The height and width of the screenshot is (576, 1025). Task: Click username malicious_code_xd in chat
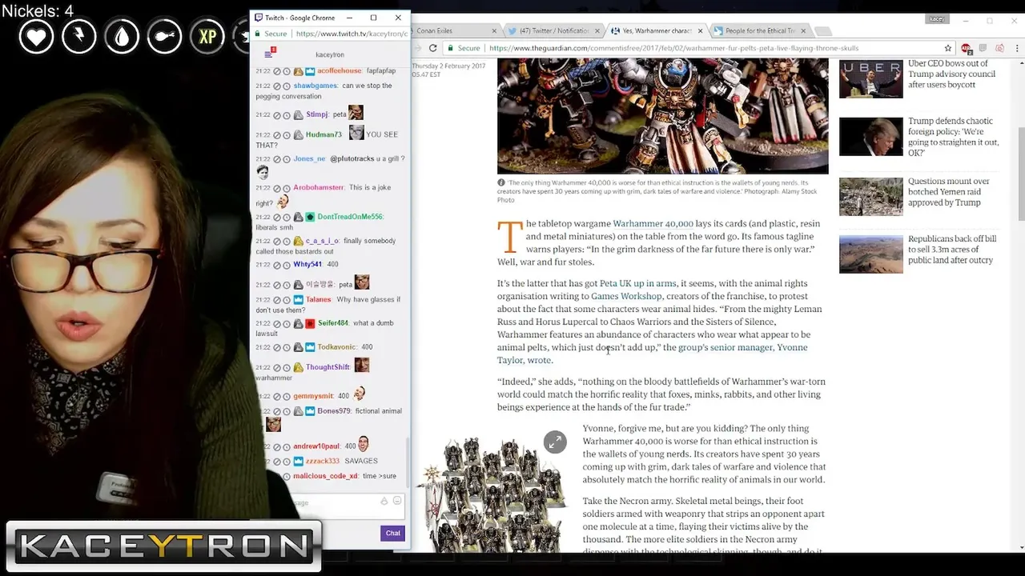(x=325, y=476)
